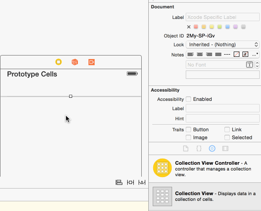The width and height of the screenshot is (261, 211).
Task: Check the Button trait
Action: pyautogui.click(x=188, y=130)
